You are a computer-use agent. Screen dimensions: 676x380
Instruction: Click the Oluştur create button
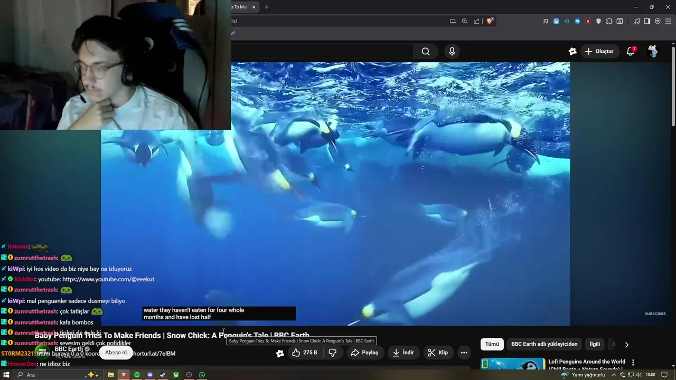599,51
